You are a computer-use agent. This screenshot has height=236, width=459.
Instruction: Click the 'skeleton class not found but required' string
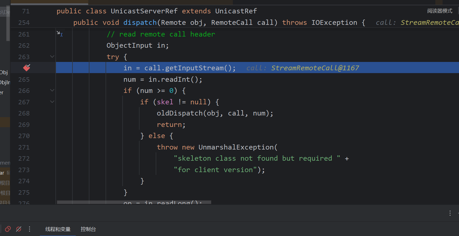pyautogui.click(x=257, y=158)
